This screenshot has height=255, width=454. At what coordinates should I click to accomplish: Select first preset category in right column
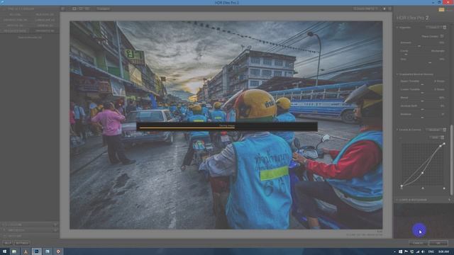coord(45,14)
